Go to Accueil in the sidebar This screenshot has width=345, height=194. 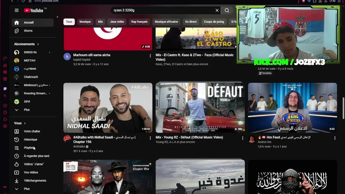click(33, 23)
